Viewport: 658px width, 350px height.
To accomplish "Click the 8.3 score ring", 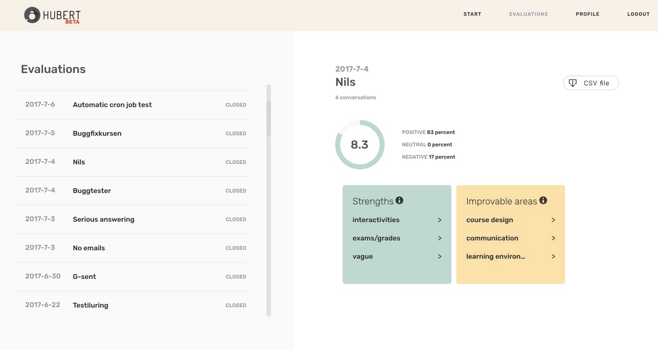I will (360, 145).
